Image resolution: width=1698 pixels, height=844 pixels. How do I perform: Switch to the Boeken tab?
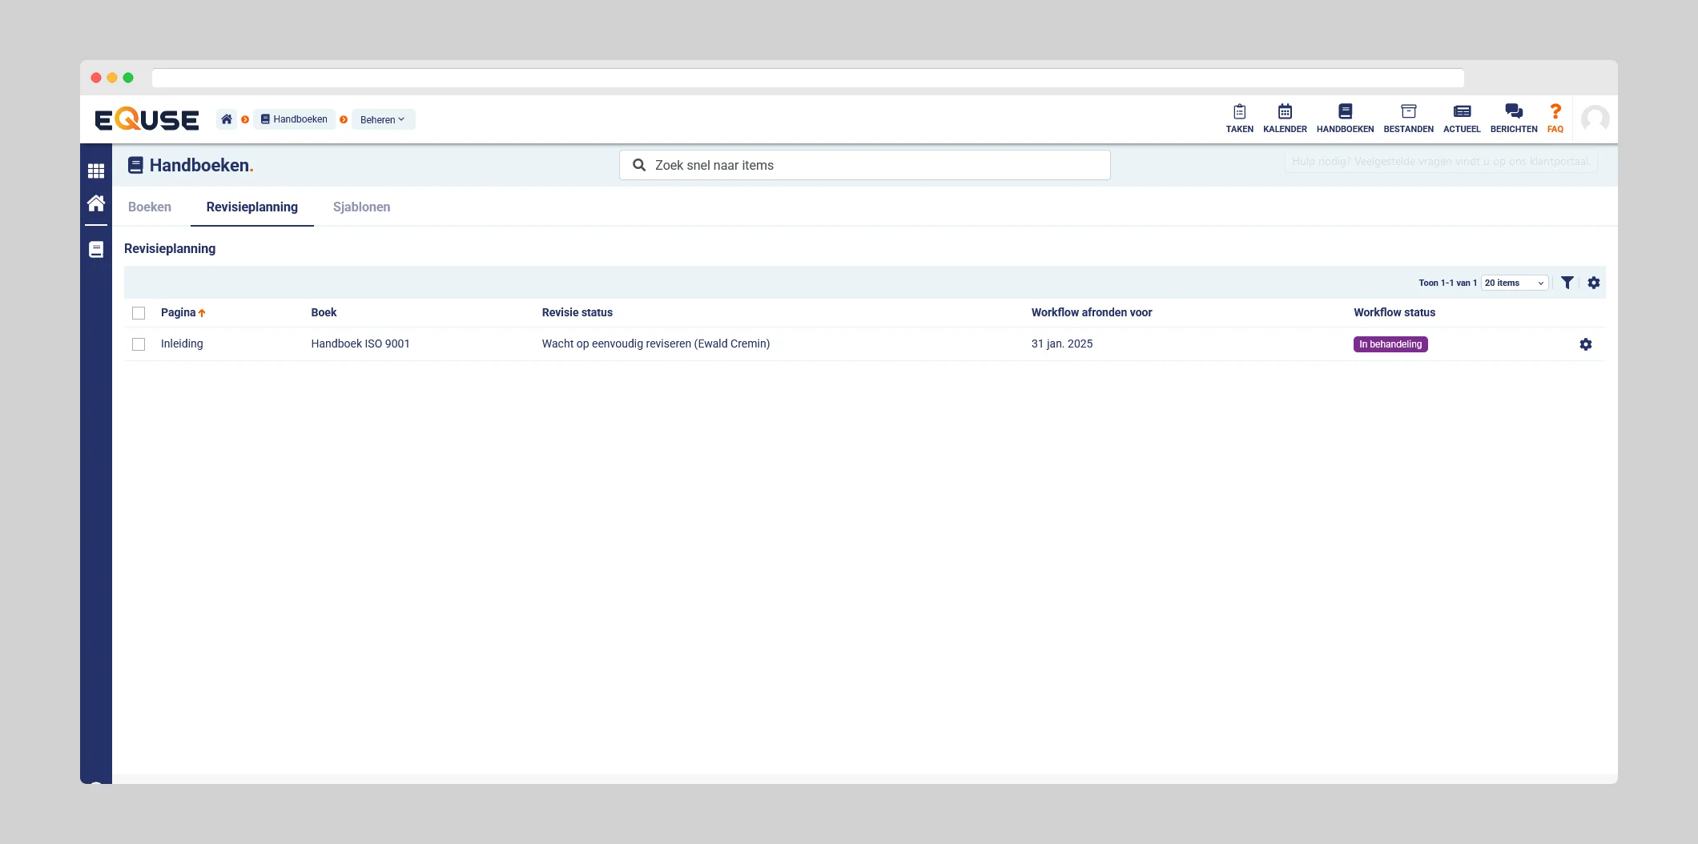(x=150, y=207)
